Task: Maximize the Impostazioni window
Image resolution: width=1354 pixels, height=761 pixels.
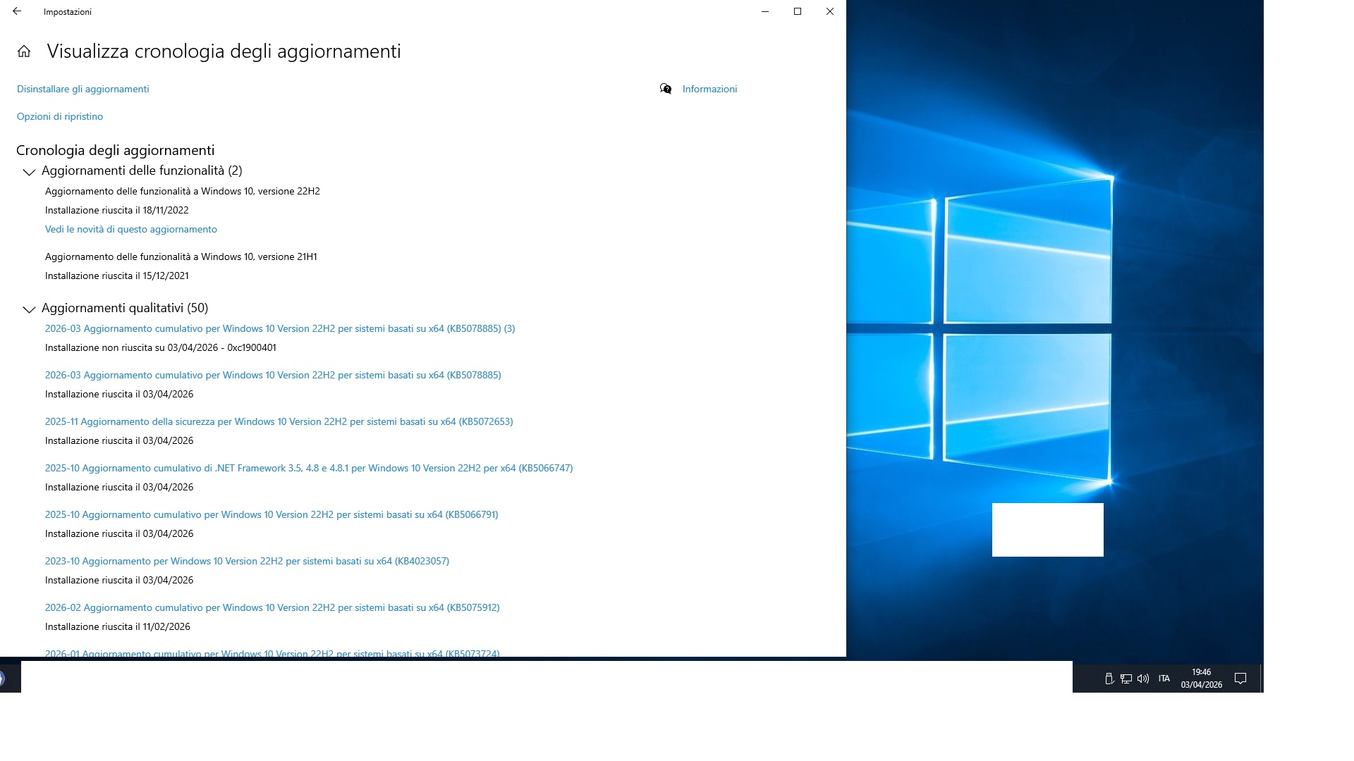Action: click(x=798, y=11)
